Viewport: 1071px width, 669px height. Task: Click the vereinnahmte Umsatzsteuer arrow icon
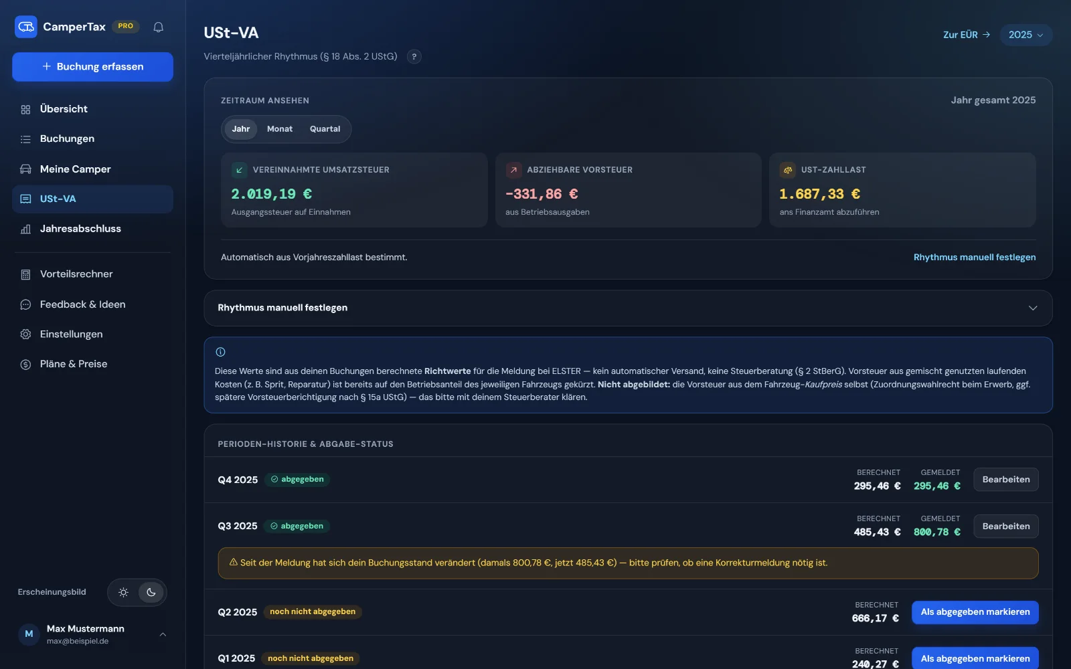click(x=240, y=170)
